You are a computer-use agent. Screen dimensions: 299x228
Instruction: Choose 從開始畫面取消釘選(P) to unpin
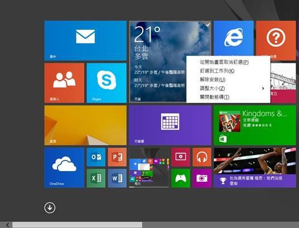[228, 62]
